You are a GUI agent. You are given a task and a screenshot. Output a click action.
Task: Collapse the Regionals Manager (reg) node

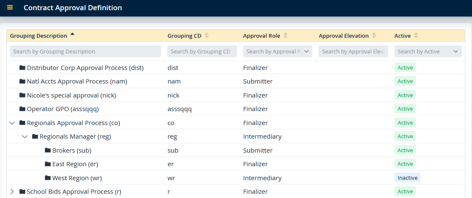click(x=25, y=137)
